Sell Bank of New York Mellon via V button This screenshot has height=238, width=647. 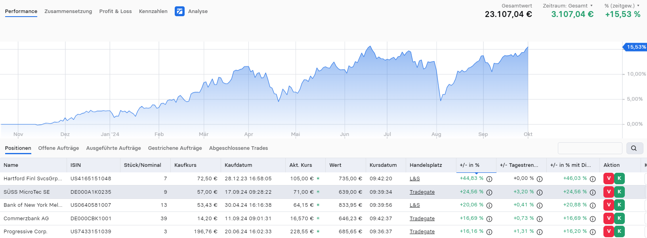click(609, 205)
